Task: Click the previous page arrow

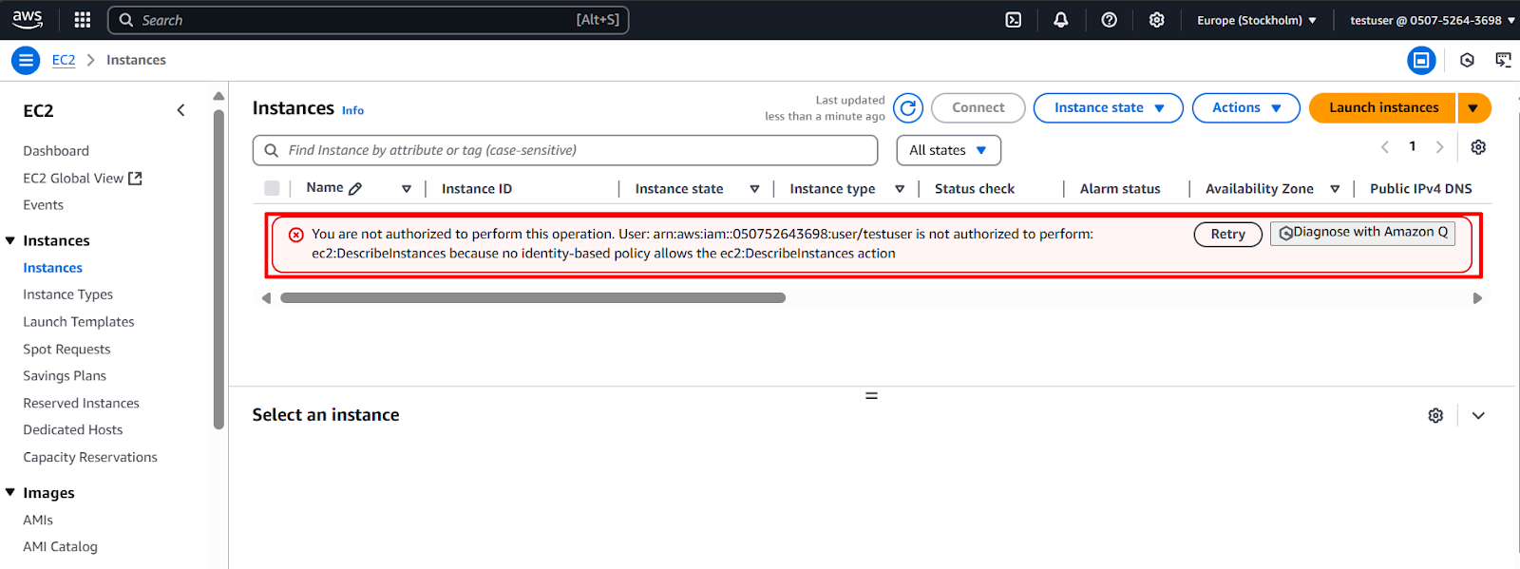Action: click(x=1385, y=147)
